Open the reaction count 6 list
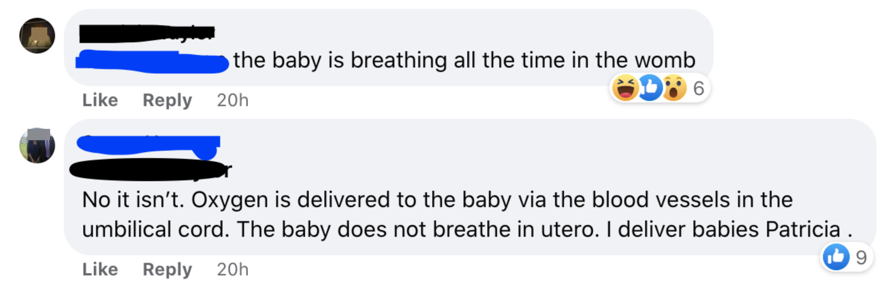Viewport: 889px width, 285px height. coord(698,88)
